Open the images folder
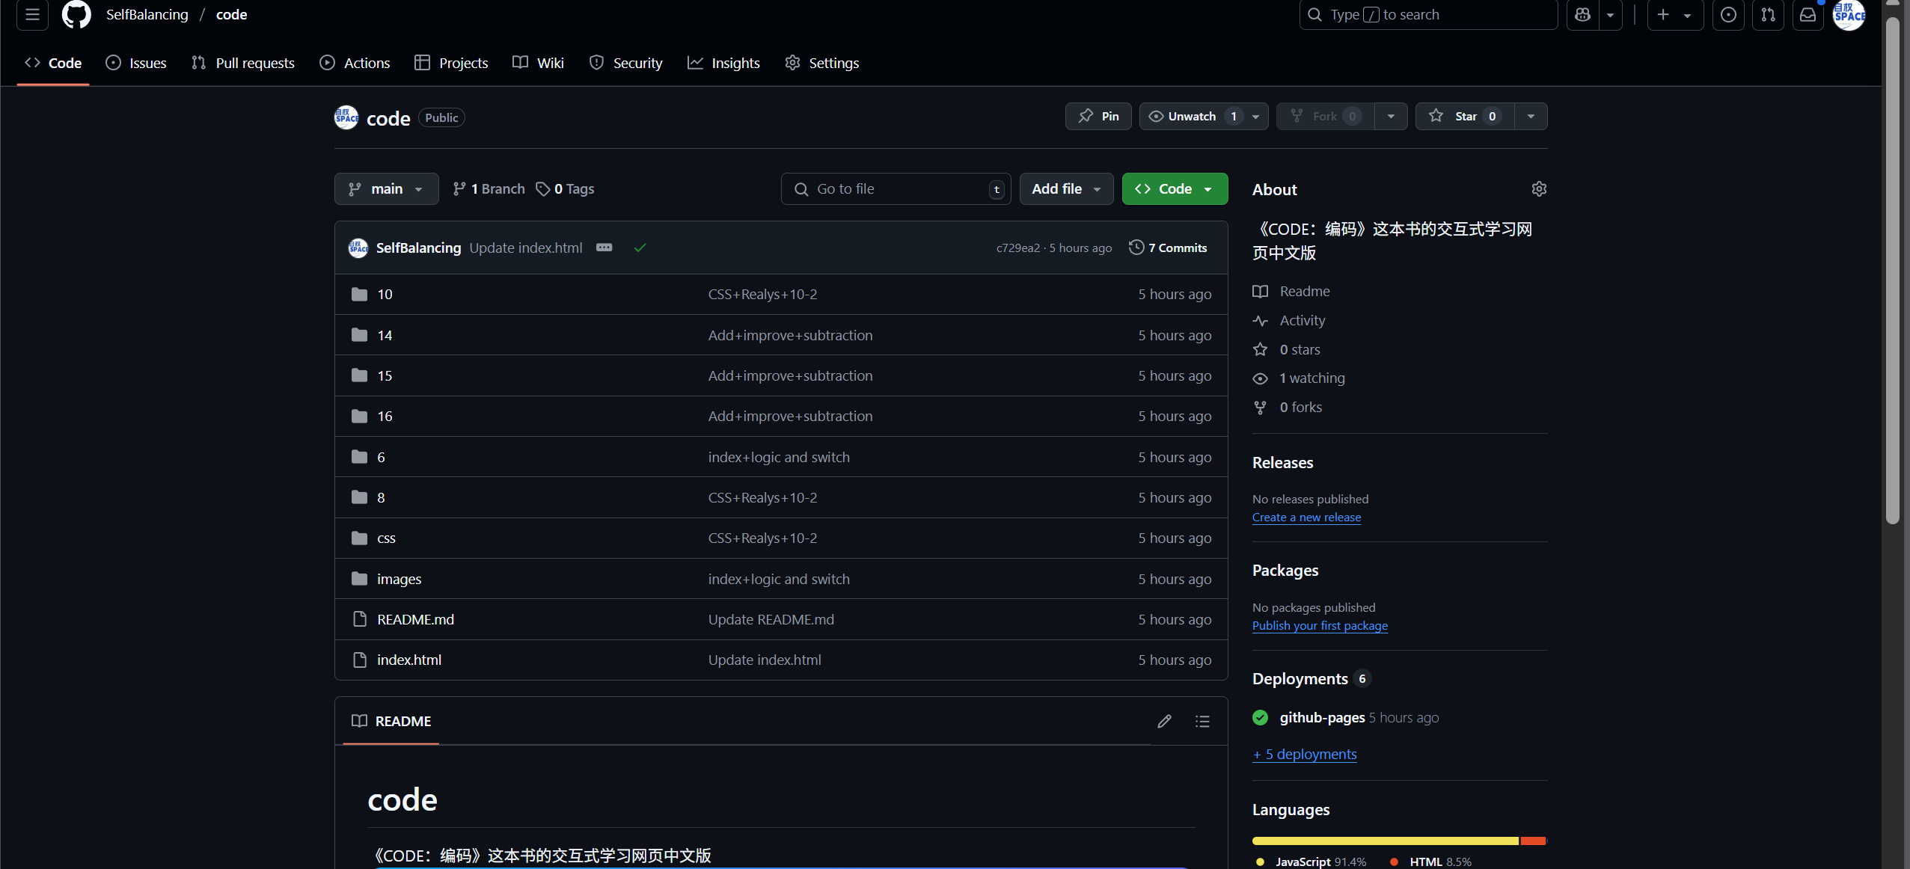Screen dimensions: 1910x869 (399, 579)
